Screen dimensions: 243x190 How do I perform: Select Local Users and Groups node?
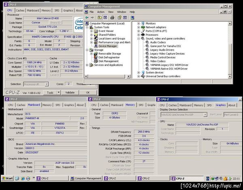tap(112, 38)
